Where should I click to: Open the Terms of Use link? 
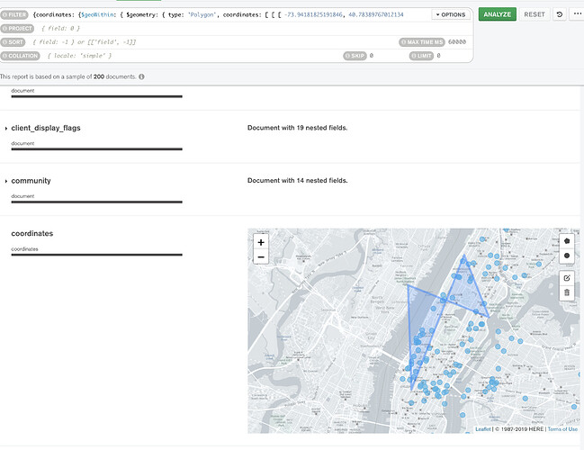562,429
